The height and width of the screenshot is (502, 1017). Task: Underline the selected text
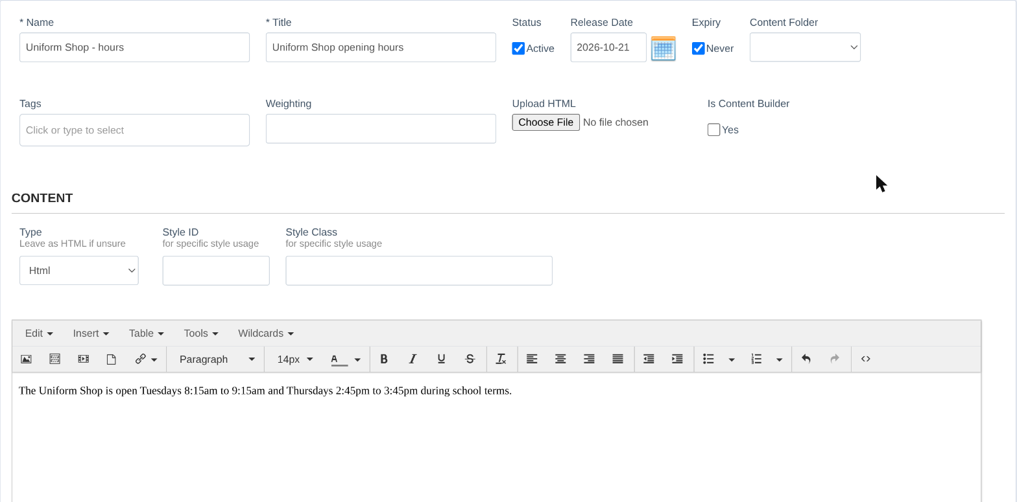(441, 359)
